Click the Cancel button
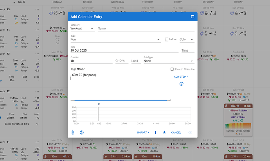Screen dimensions: 270x161 click(x=176, y=132)
